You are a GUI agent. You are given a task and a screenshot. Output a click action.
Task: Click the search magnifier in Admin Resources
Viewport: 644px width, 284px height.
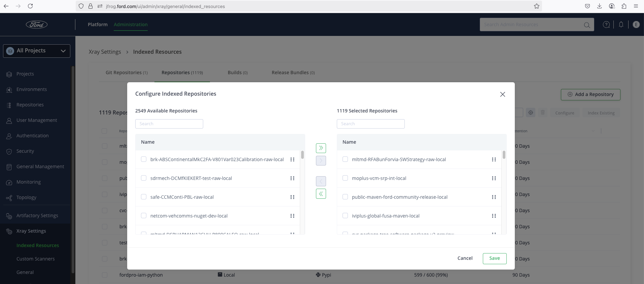587,25
